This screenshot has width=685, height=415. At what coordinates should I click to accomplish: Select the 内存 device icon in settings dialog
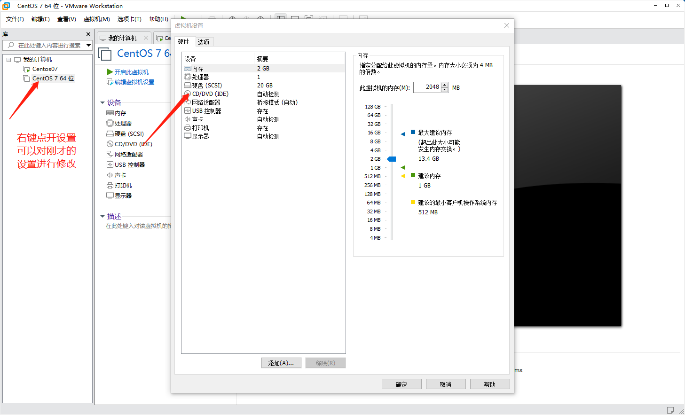click(188, 69)
